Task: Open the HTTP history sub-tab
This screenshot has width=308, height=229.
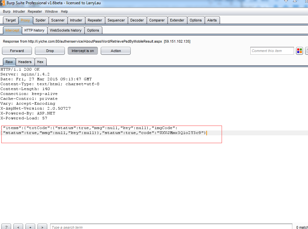Action: tap(34, 30)
